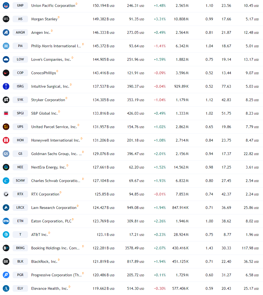The width and height of the screenshot is (263, 295).
Task: Click the Morgan Stanley MS logo icon
Action: click(x=6, y=19)
